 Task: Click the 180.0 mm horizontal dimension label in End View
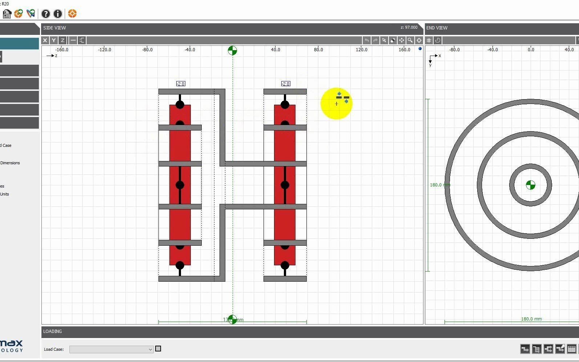click(x=531, y=319)
